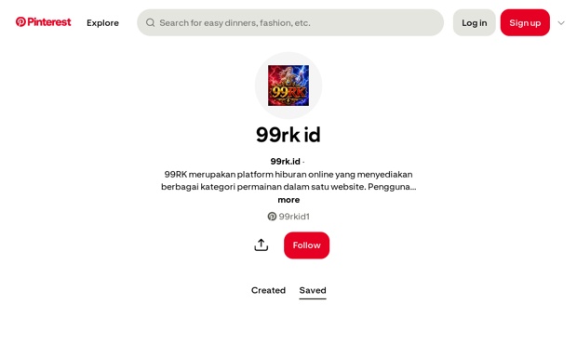Click the 99RK merupakan platform description text
Screen dimensions: 577x344
[x=288, y=180]
